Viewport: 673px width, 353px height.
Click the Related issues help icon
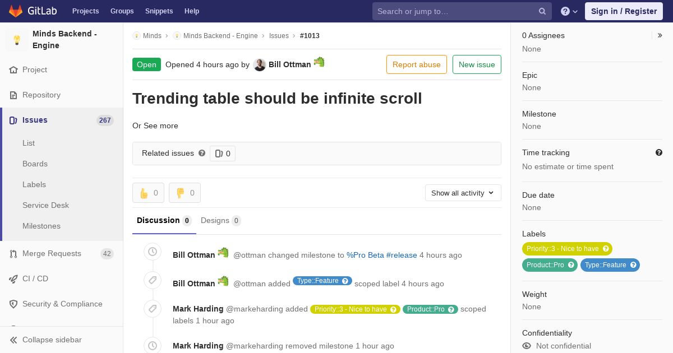[x=202, y=153]
